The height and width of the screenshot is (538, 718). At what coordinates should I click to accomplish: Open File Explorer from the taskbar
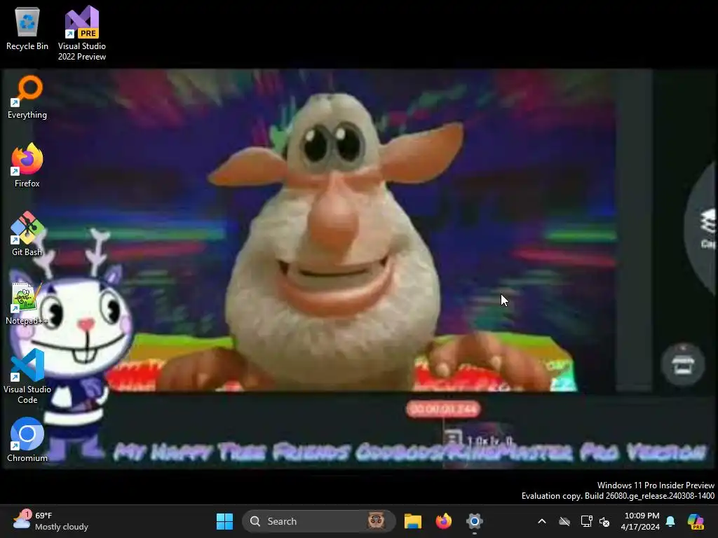coord(412,521)
